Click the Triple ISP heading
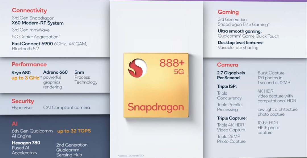 pos(227,86)
